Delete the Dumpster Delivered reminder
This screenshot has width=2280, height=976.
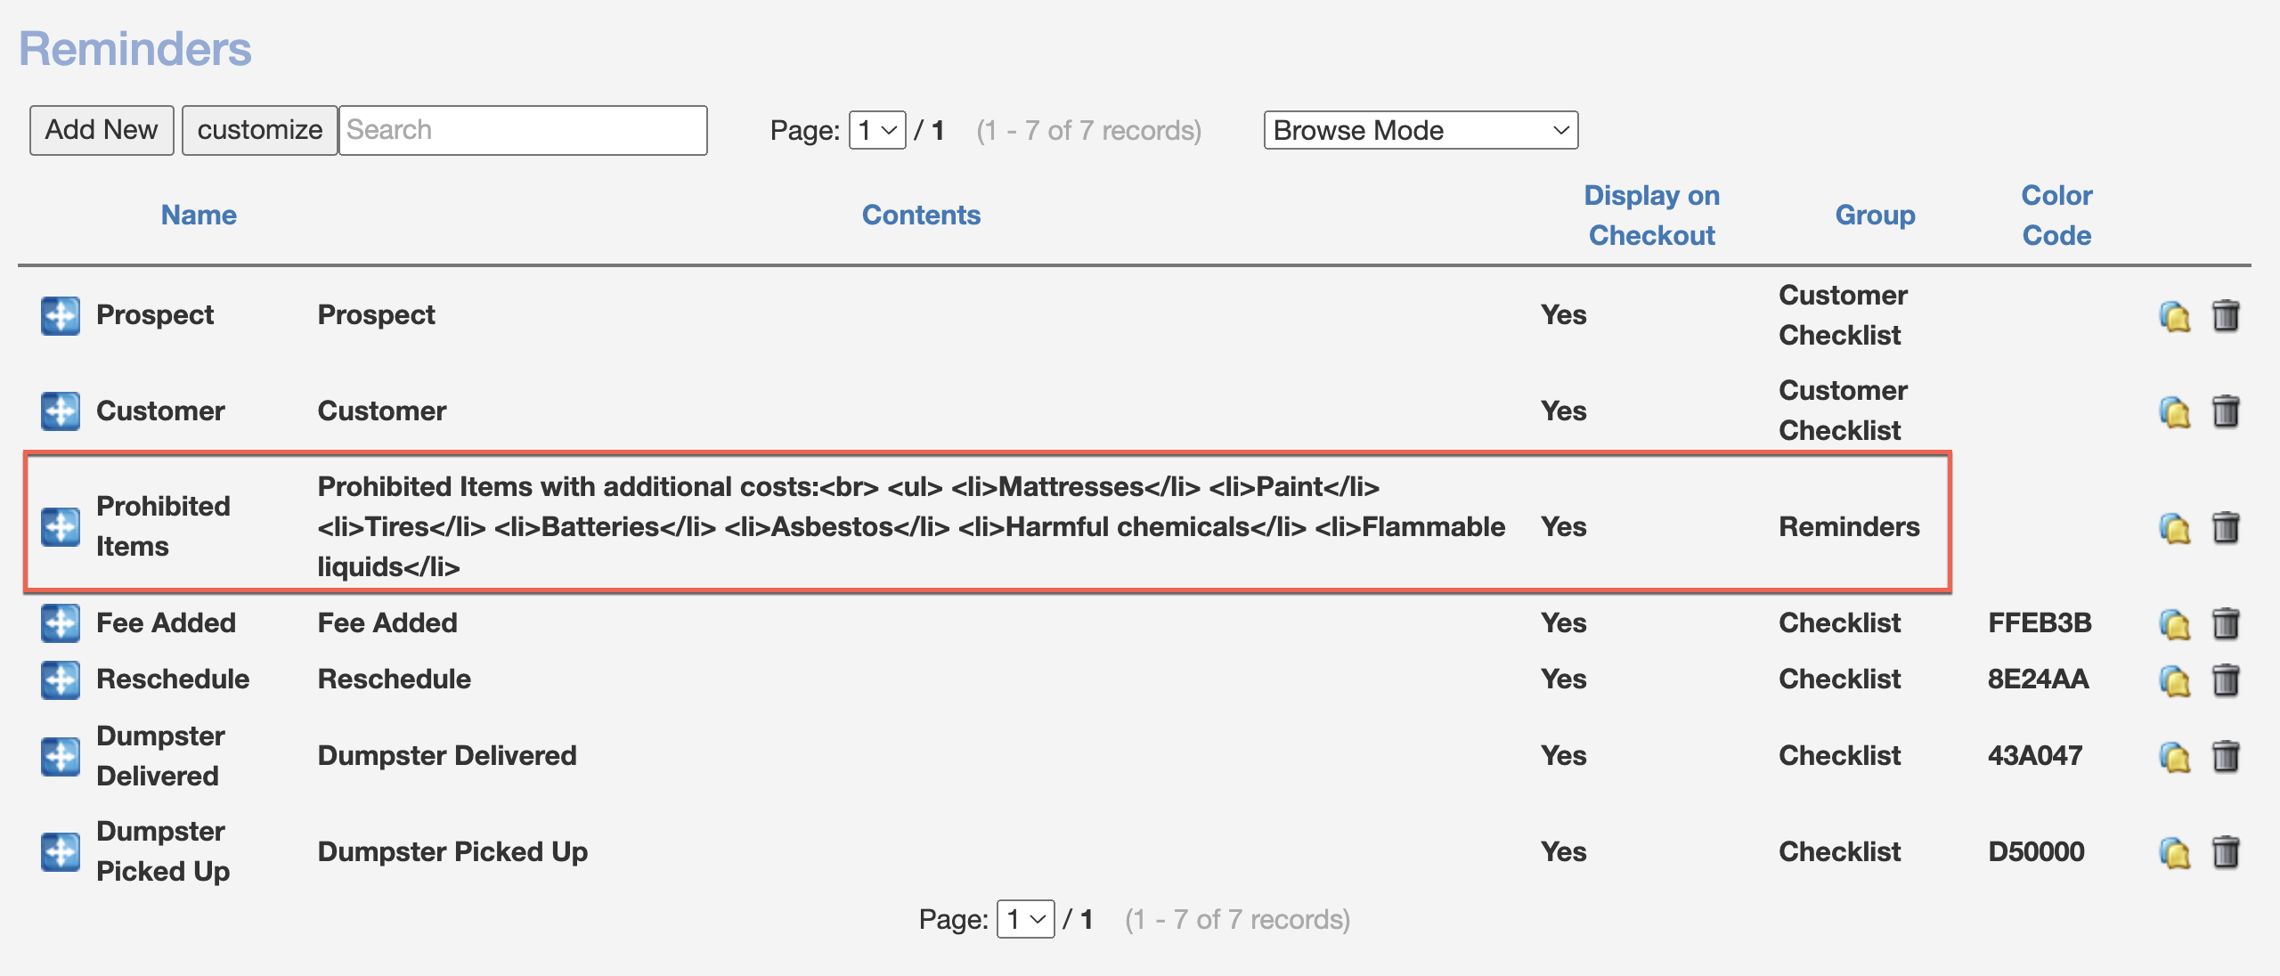coord(2226,757)
